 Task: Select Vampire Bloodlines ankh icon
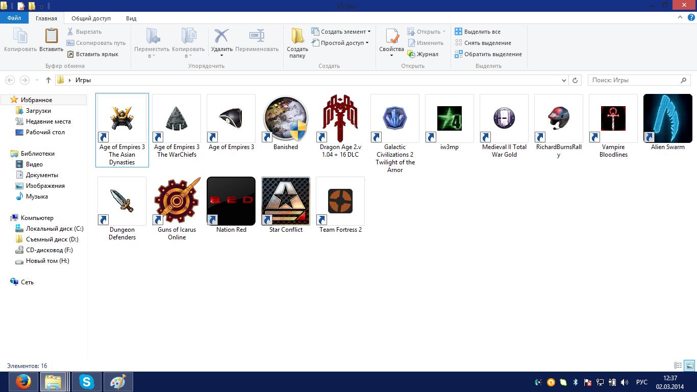tap(613, 118)
